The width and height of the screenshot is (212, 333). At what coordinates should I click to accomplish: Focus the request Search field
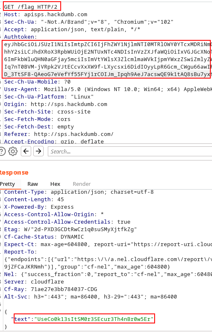pyautogui.click(x=130, y=151)
